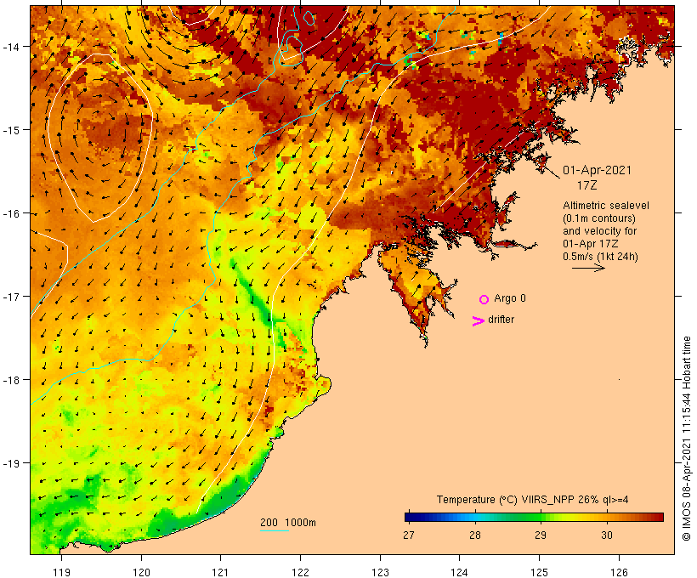Click longitude axis label 119
Screen dimensions: 697x578
pyautogui.click(x=61, y=572)
